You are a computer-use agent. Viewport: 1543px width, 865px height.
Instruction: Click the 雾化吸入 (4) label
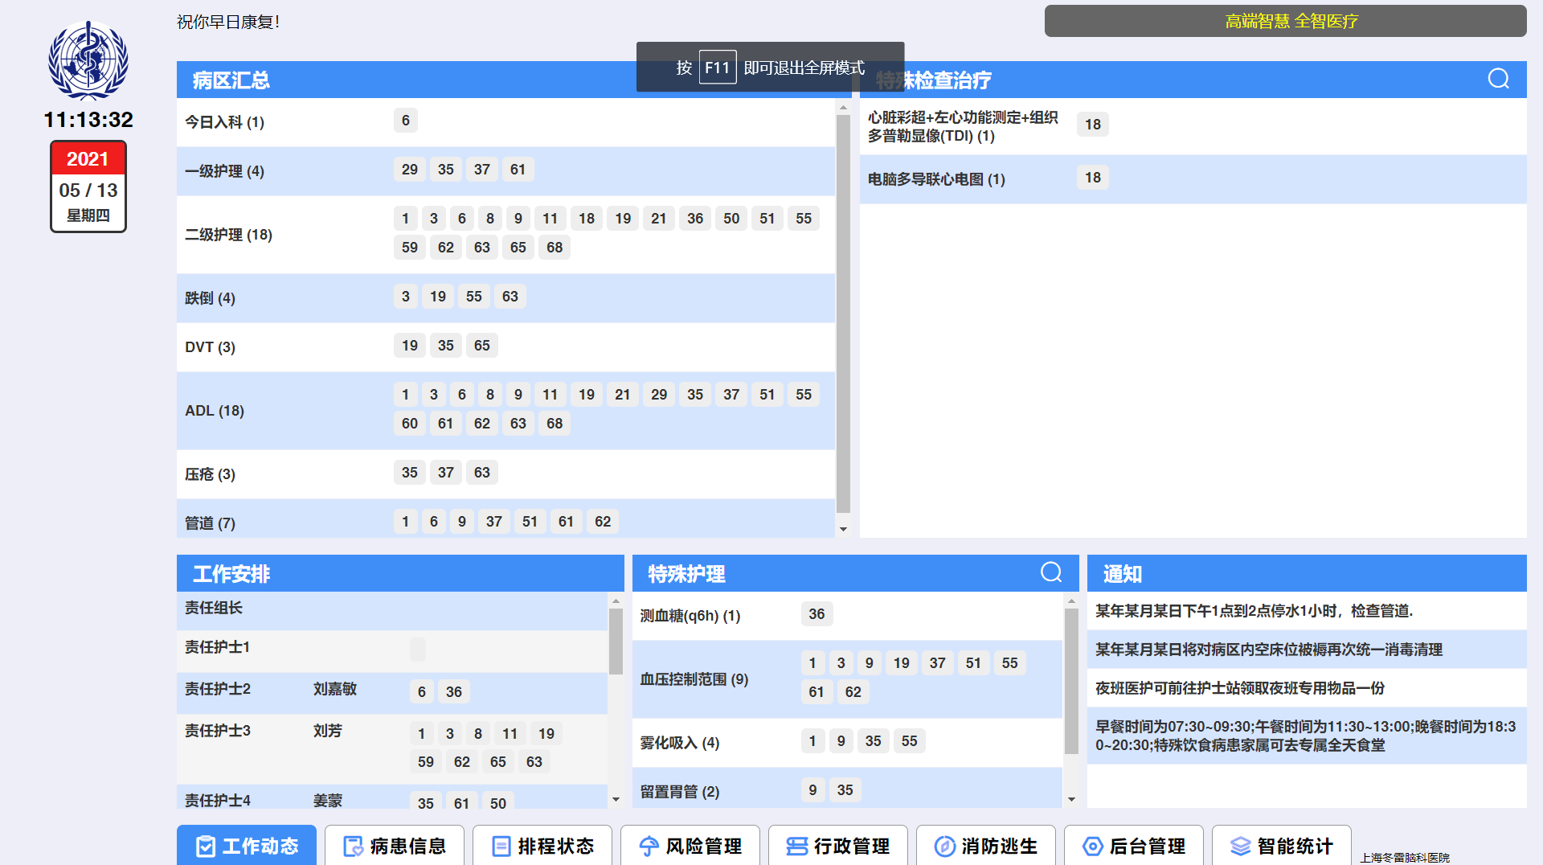(x=679, y=743)
